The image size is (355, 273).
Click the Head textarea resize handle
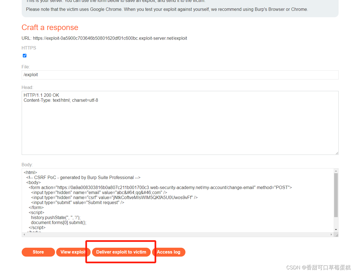point(337,153)
